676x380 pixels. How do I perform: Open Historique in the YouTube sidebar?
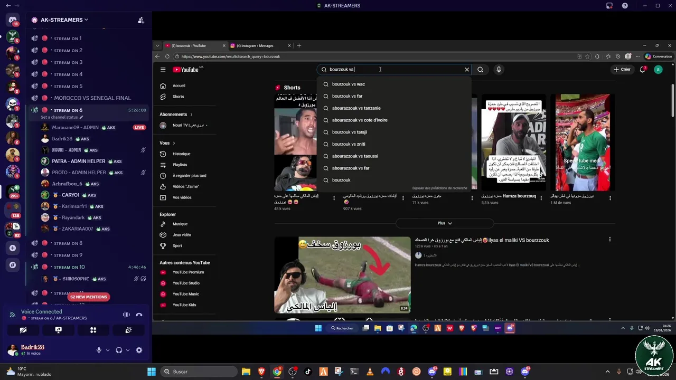click(181, 154)
